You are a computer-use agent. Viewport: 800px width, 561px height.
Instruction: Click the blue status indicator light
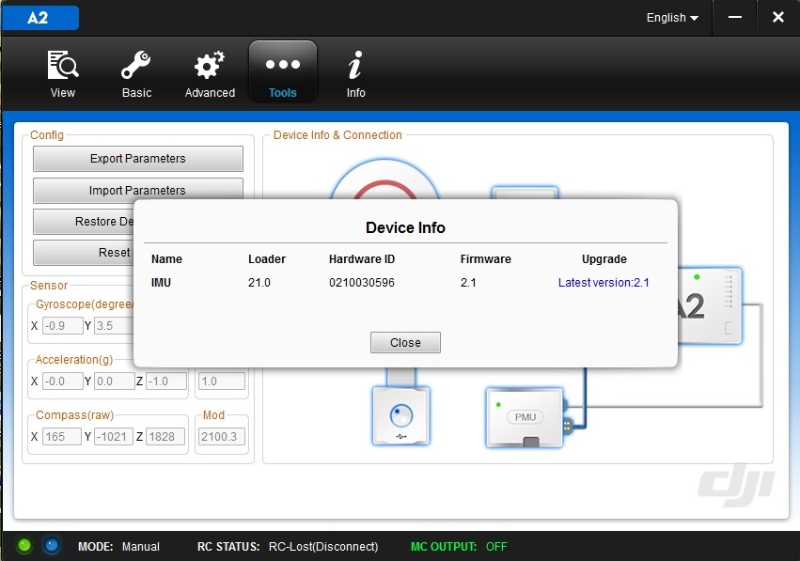[x=51, y=545]
